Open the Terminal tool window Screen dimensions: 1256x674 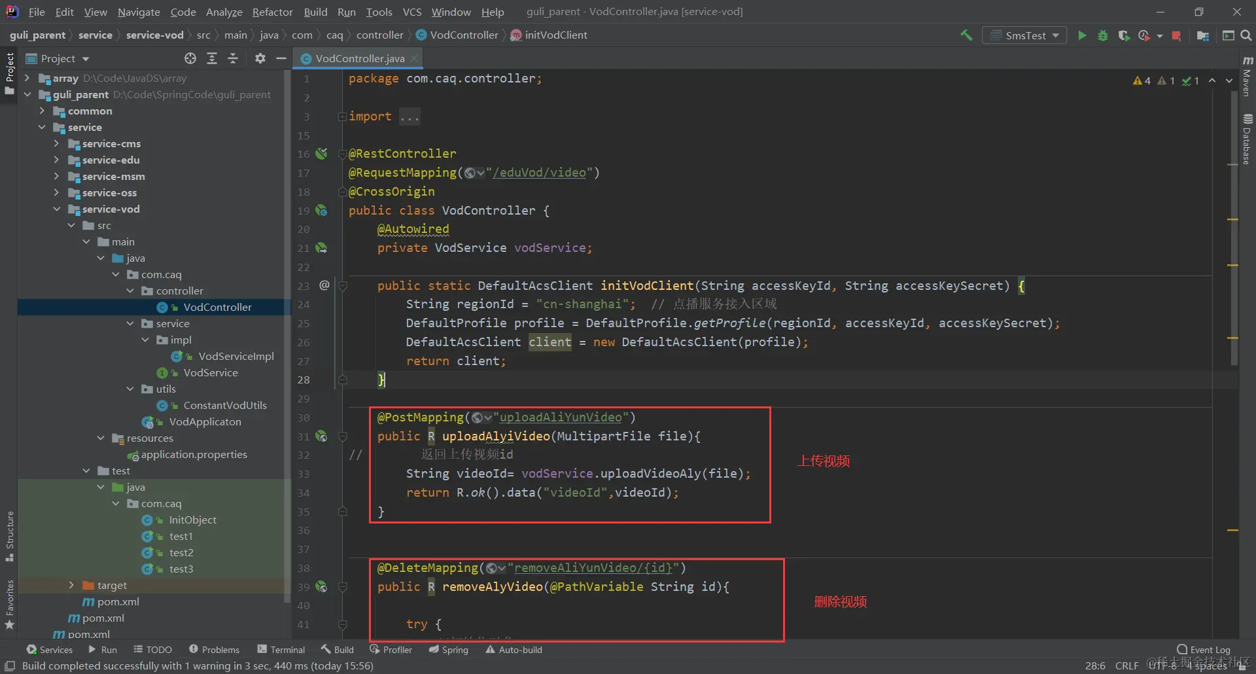281,650
